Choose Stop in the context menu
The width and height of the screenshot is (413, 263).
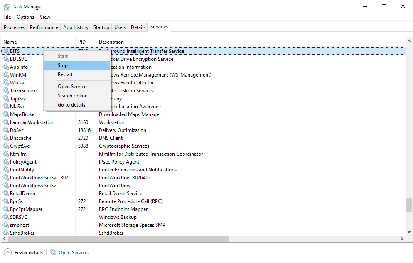click(x=63, y=65)
